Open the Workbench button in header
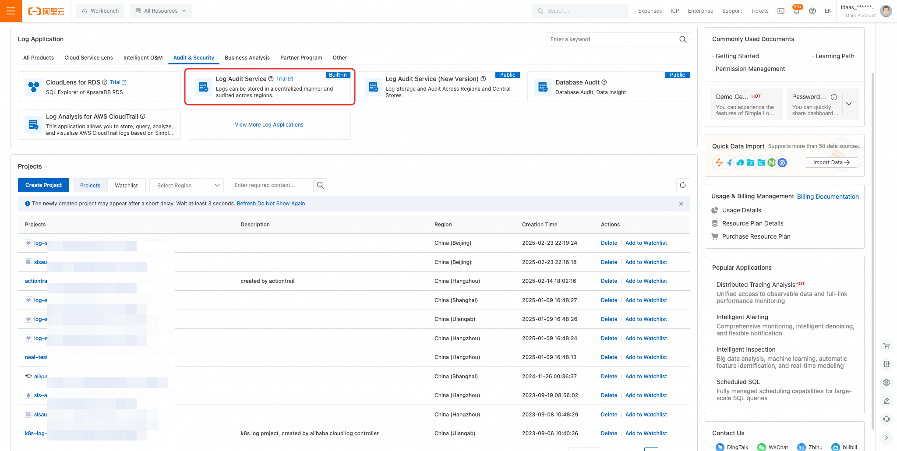 pos(100,11)
